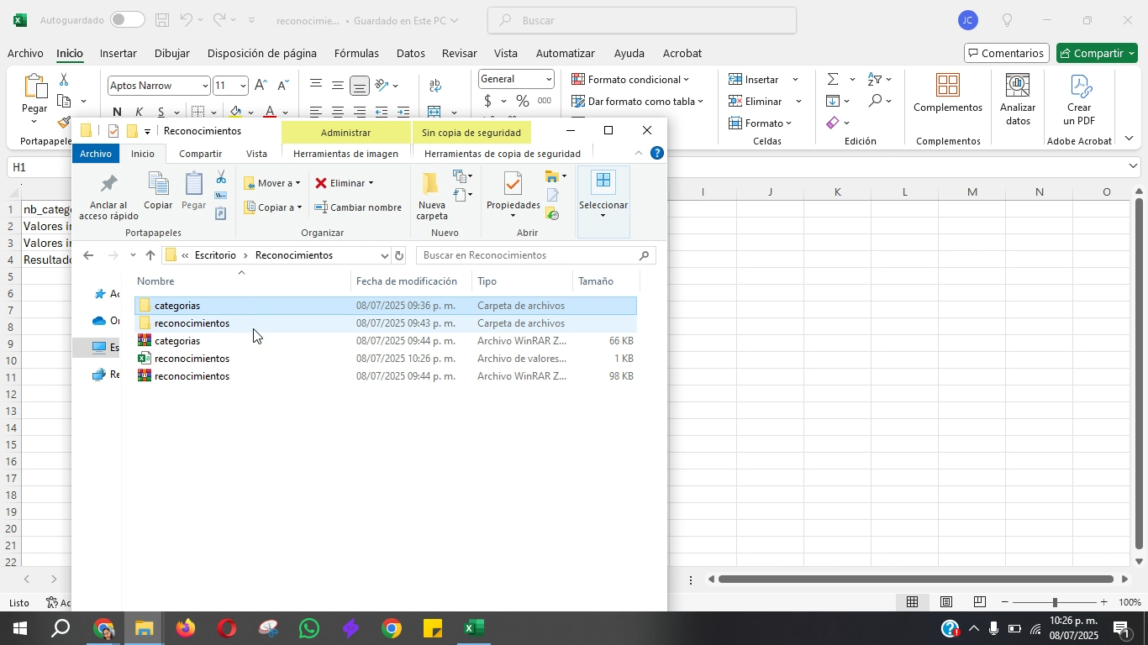Click Crear un PDF Acrobat button
Screen dimensions: 1148x645
[x=1079, y=101]
